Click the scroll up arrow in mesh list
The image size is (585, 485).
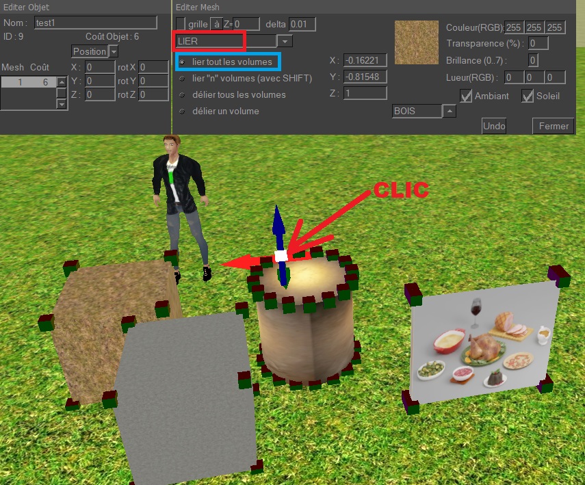62,82
